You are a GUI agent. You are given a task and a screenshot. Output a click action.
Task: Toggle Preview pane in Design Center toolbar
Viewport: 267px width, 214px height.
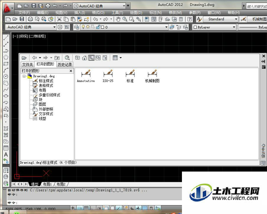click(x=98, y=58)
